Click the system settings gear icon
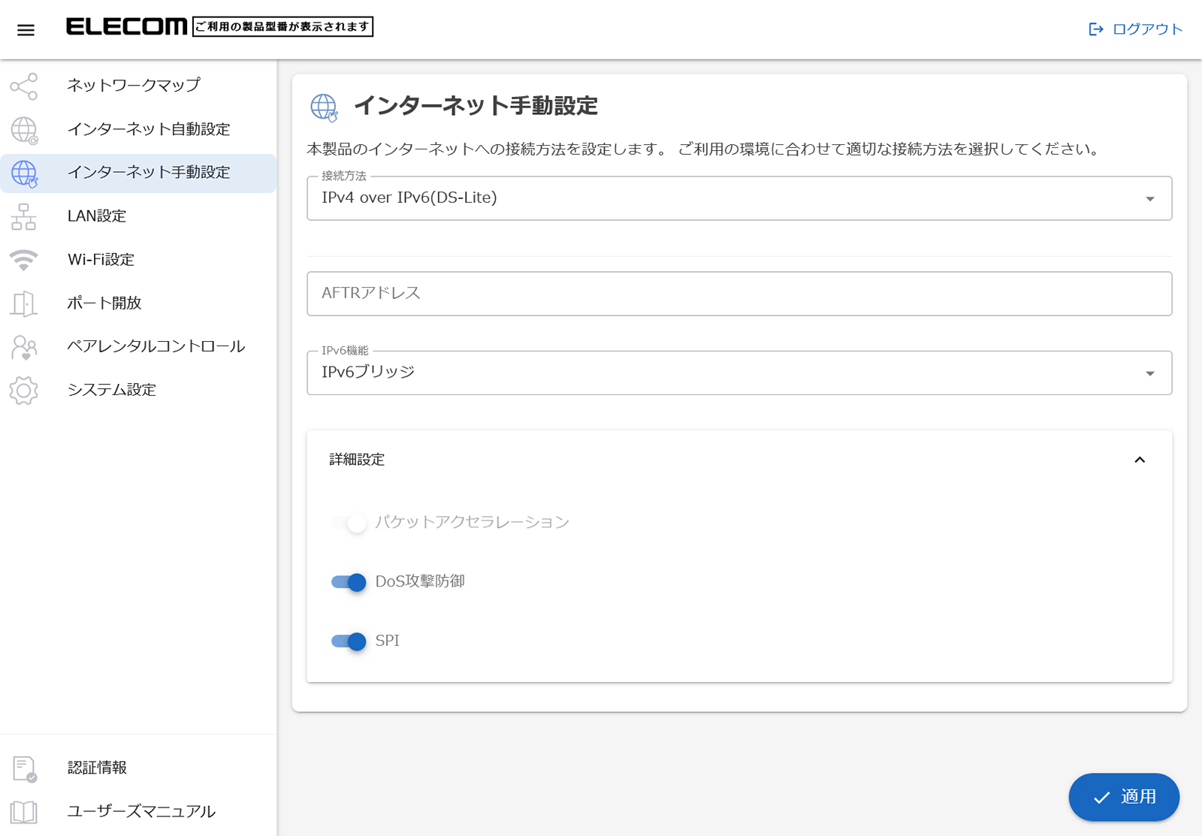 (x=24, y=391)
